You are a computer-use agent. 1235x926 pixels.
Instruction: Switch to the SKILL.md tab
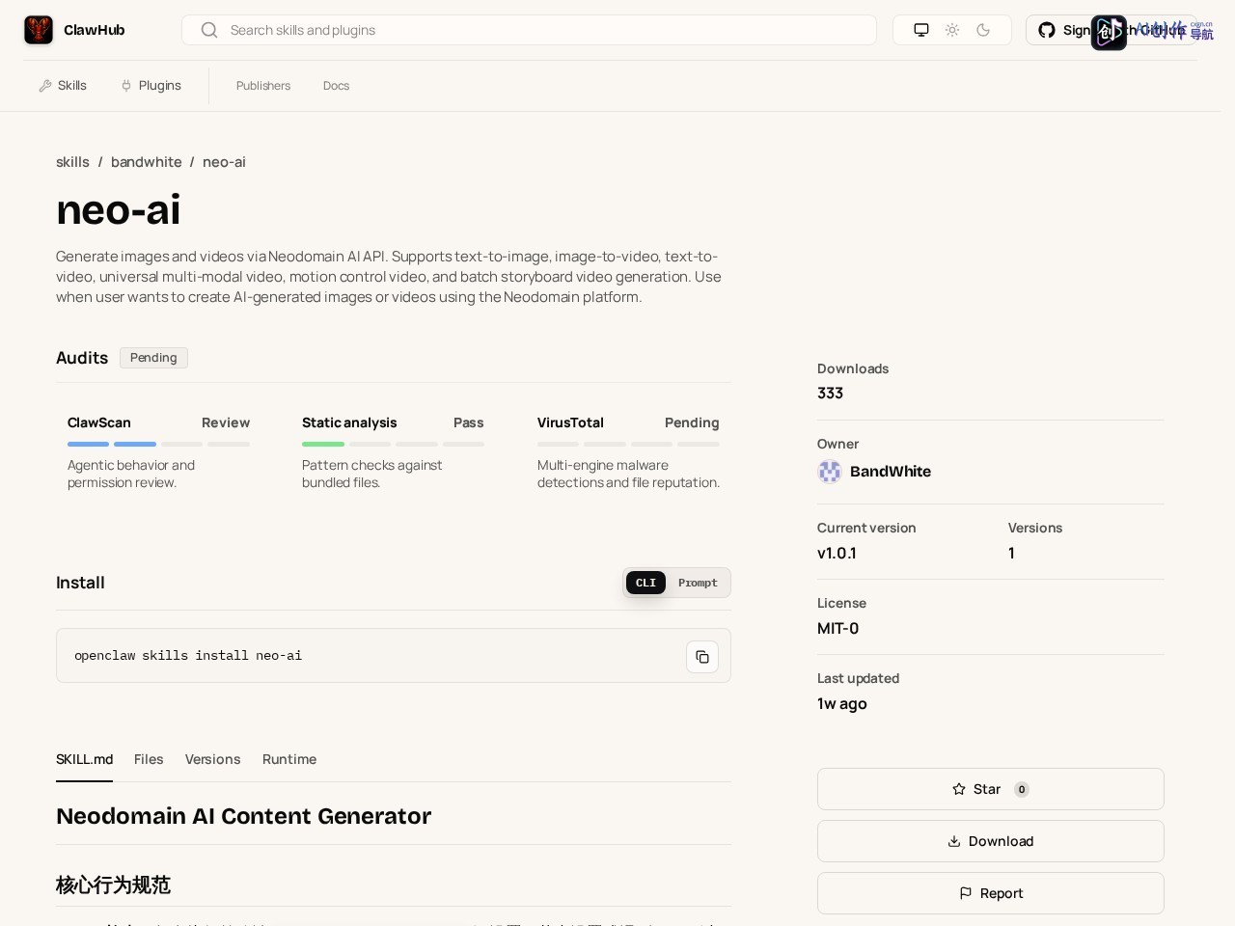(x=84, y=759)
